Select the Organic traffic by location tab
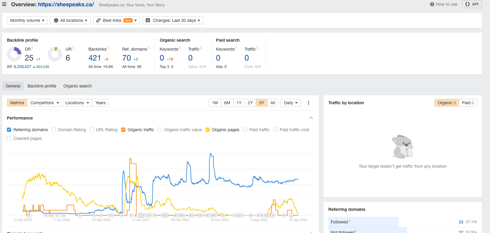This screenshot has width=490, height=233. [447, 103]
